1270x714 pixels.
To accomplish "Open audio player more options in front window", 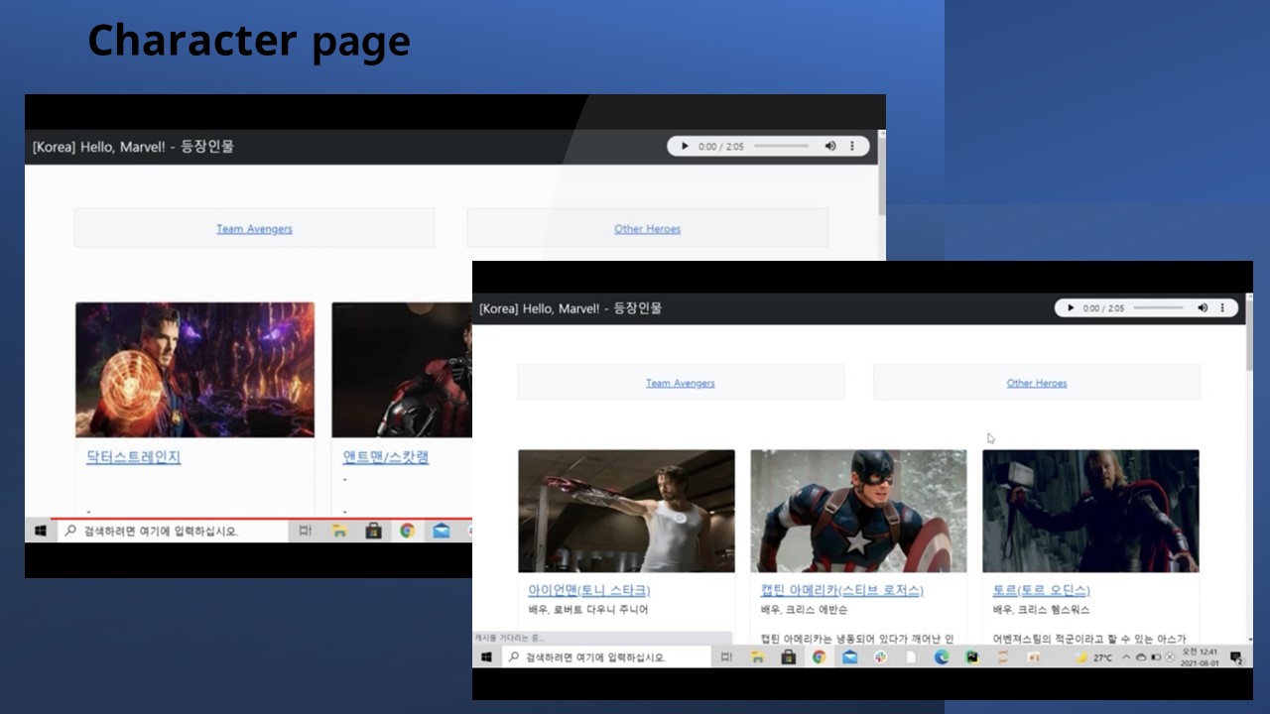I will (1222, 308).
